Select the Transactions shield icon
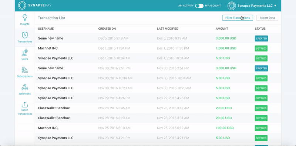Screen dimensions: 296x146 click(x=25, y=35)
